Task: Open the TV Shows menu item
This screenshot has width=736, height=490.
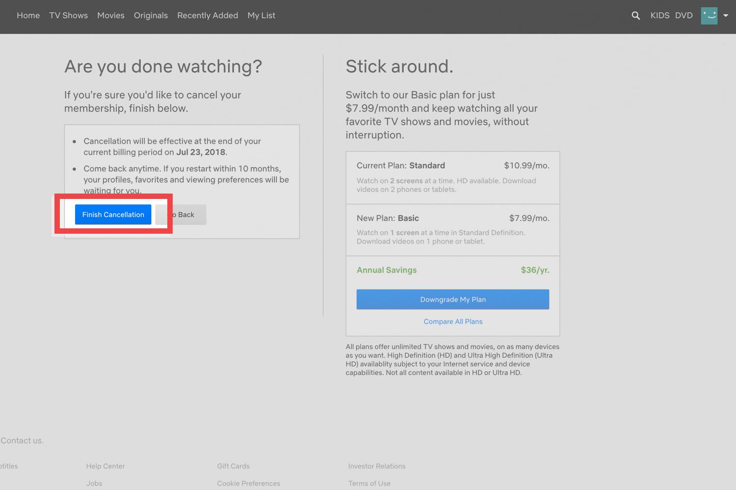Action: [x=68, y=15]
